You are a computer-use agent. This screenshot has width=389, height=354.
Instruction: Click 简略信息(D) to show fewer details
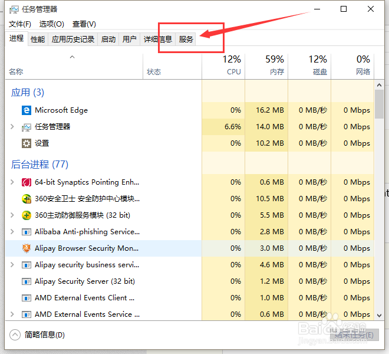point(45,335)
